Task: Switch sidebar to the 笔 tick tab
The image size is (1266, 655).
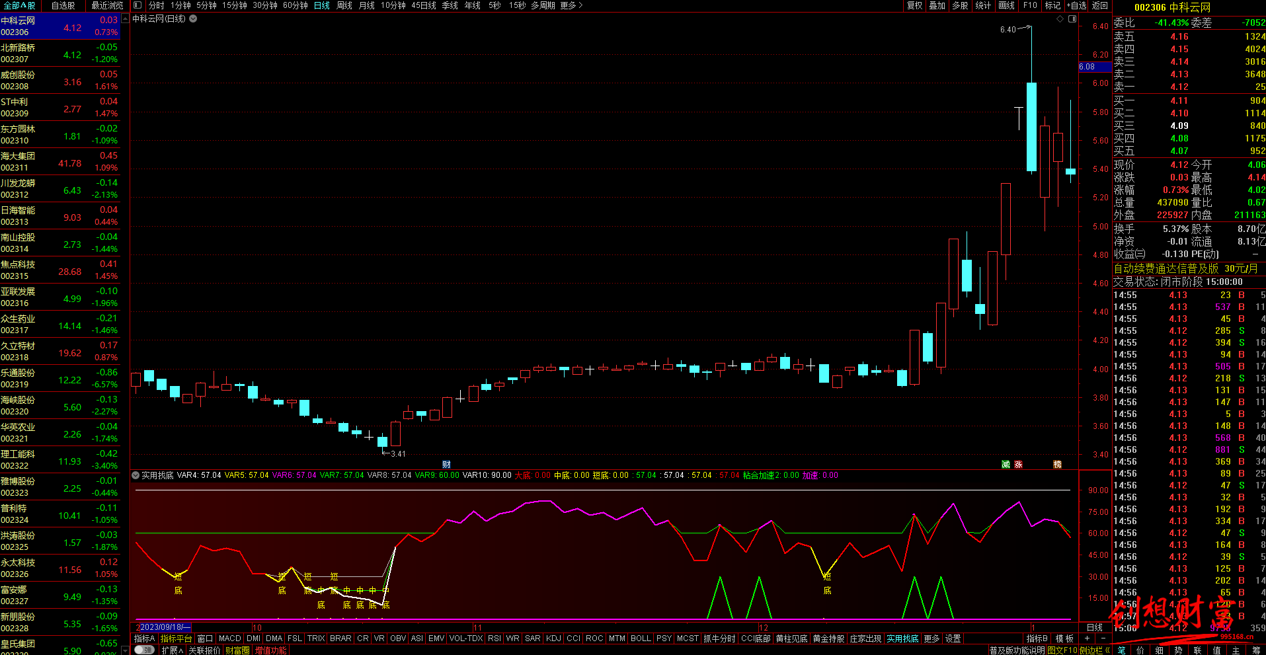Action: [x=1122, y=650]
